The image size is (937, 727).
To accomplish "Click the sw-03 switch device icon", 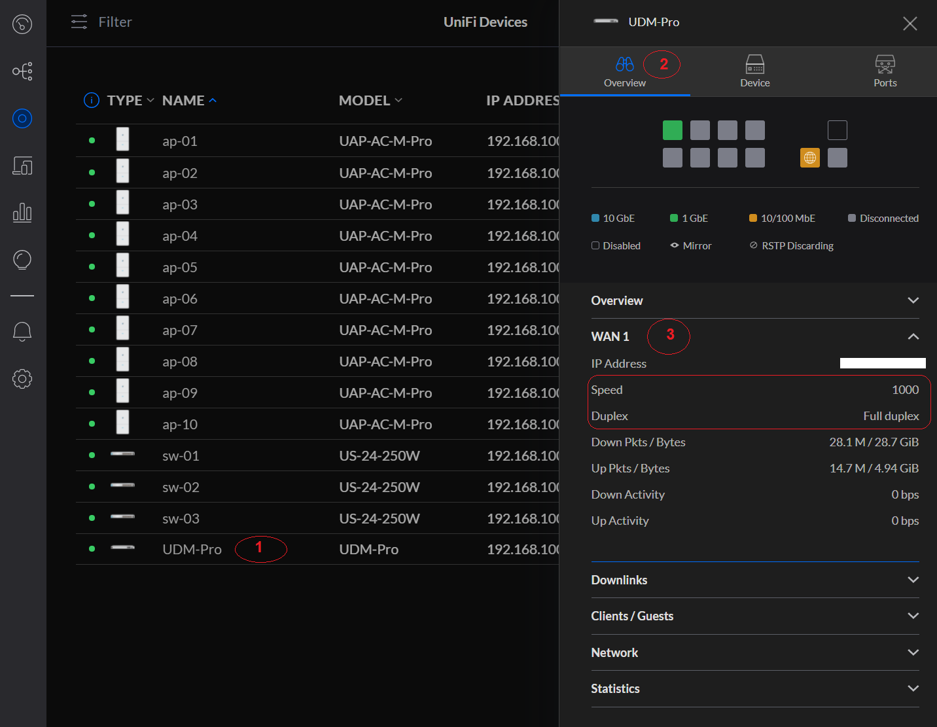I will click(x=122, y=516).
